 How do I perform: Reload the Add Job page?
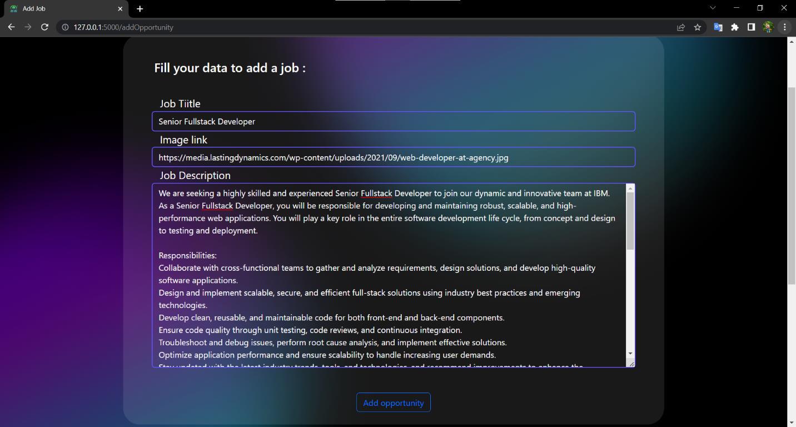tap(44, 27)
